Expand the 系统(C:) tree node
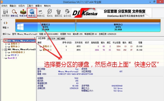The width and height of the screenshot is (164, 101). (x=6, y=44)
